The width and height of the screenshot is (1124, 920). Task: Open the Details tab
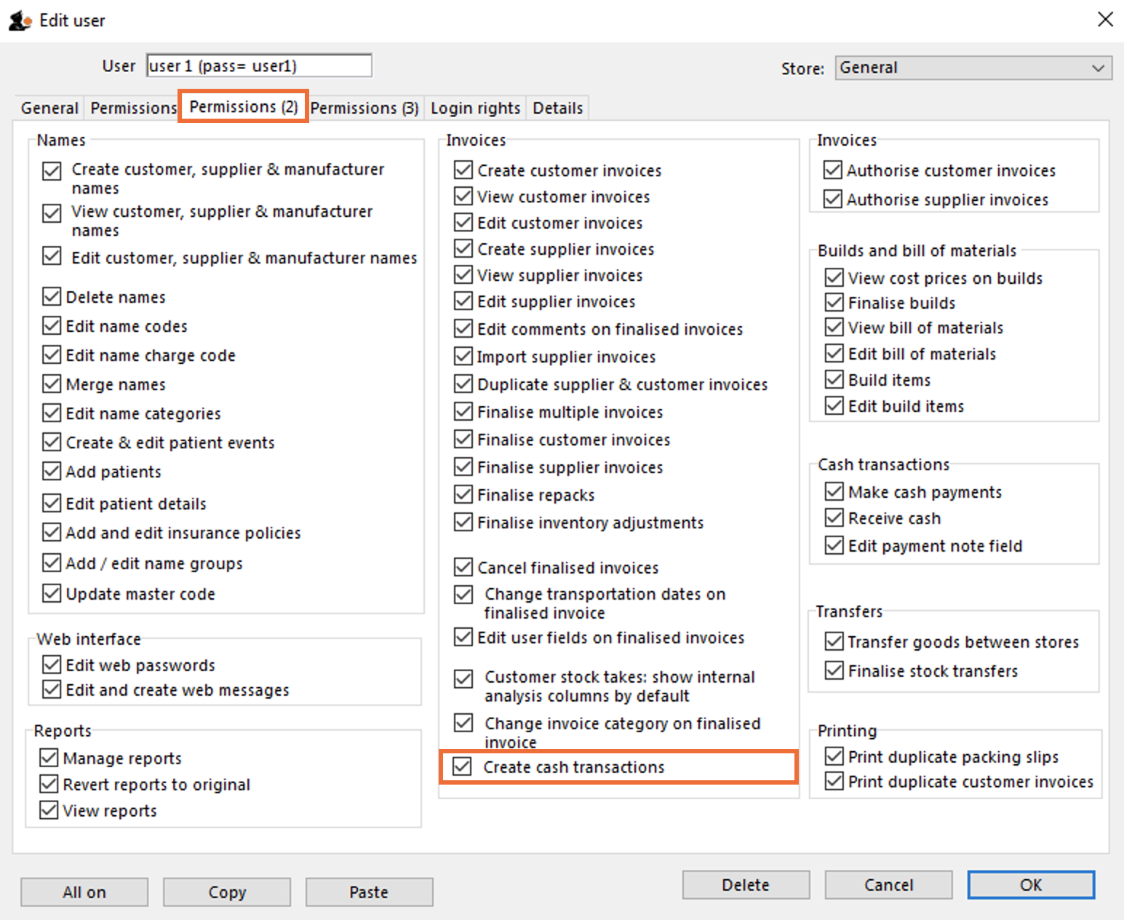click(558, 108)
